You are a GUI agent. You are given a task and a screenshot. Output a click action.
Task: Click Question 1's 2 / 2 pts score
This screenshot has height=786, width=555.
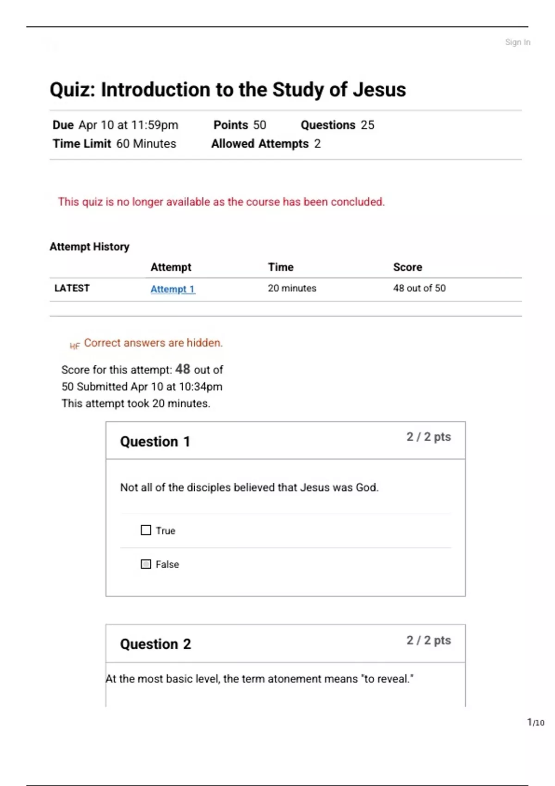tap(428, 437)
